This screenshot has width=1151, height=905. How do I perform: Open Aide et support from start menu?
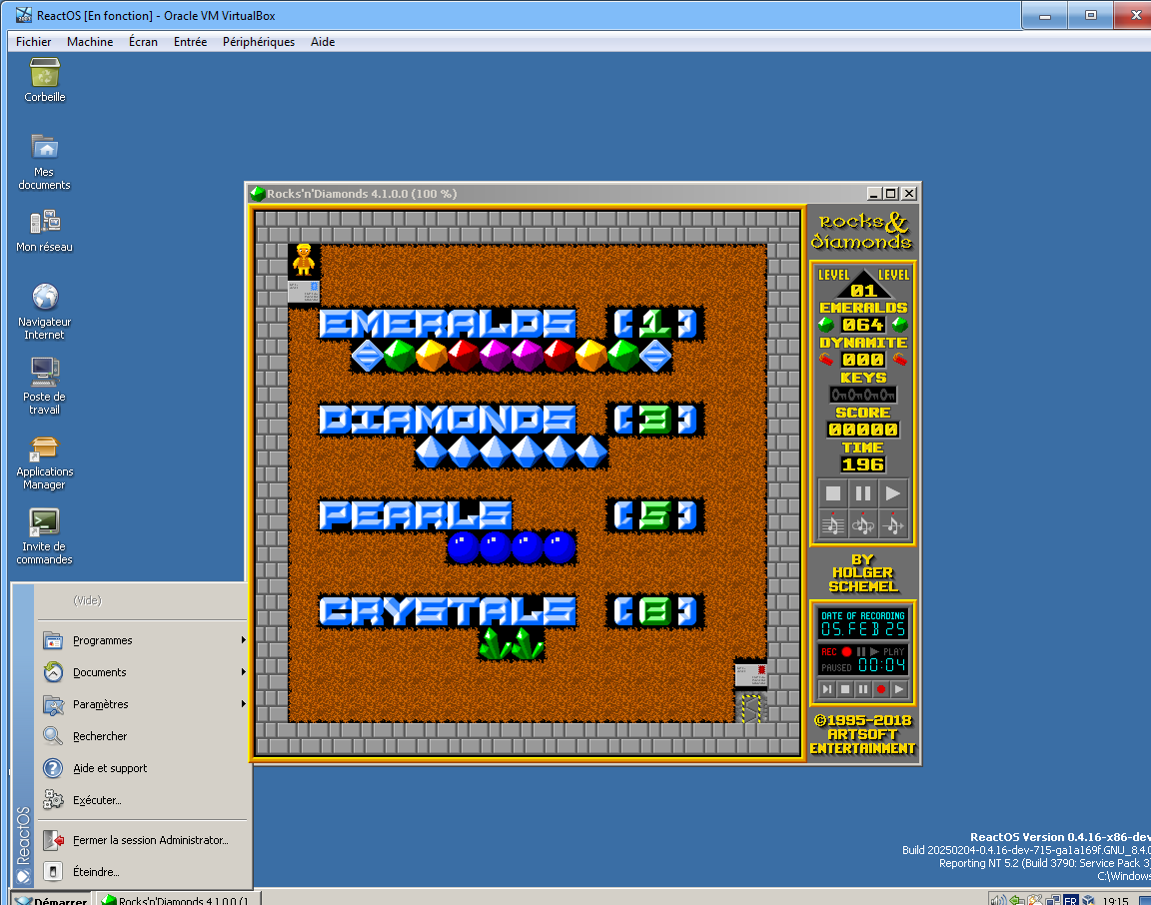click(143, 768)
